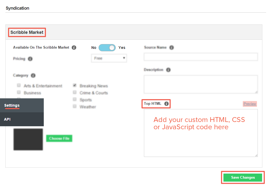This screenshot has width=268, height=187.
Task: Click the Preview link
Action: (x=250, y=104)
